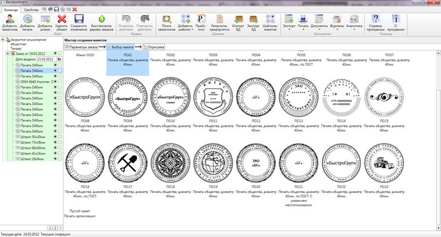
Task: Switch to the Свойства tab
Action: (31, 10)
